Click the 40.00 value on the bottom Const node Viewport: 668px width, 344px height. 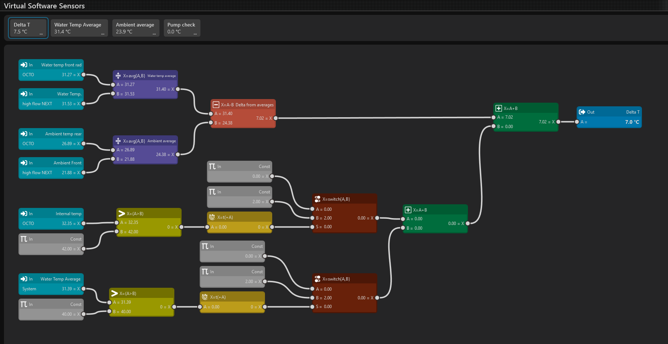[67, 314]
